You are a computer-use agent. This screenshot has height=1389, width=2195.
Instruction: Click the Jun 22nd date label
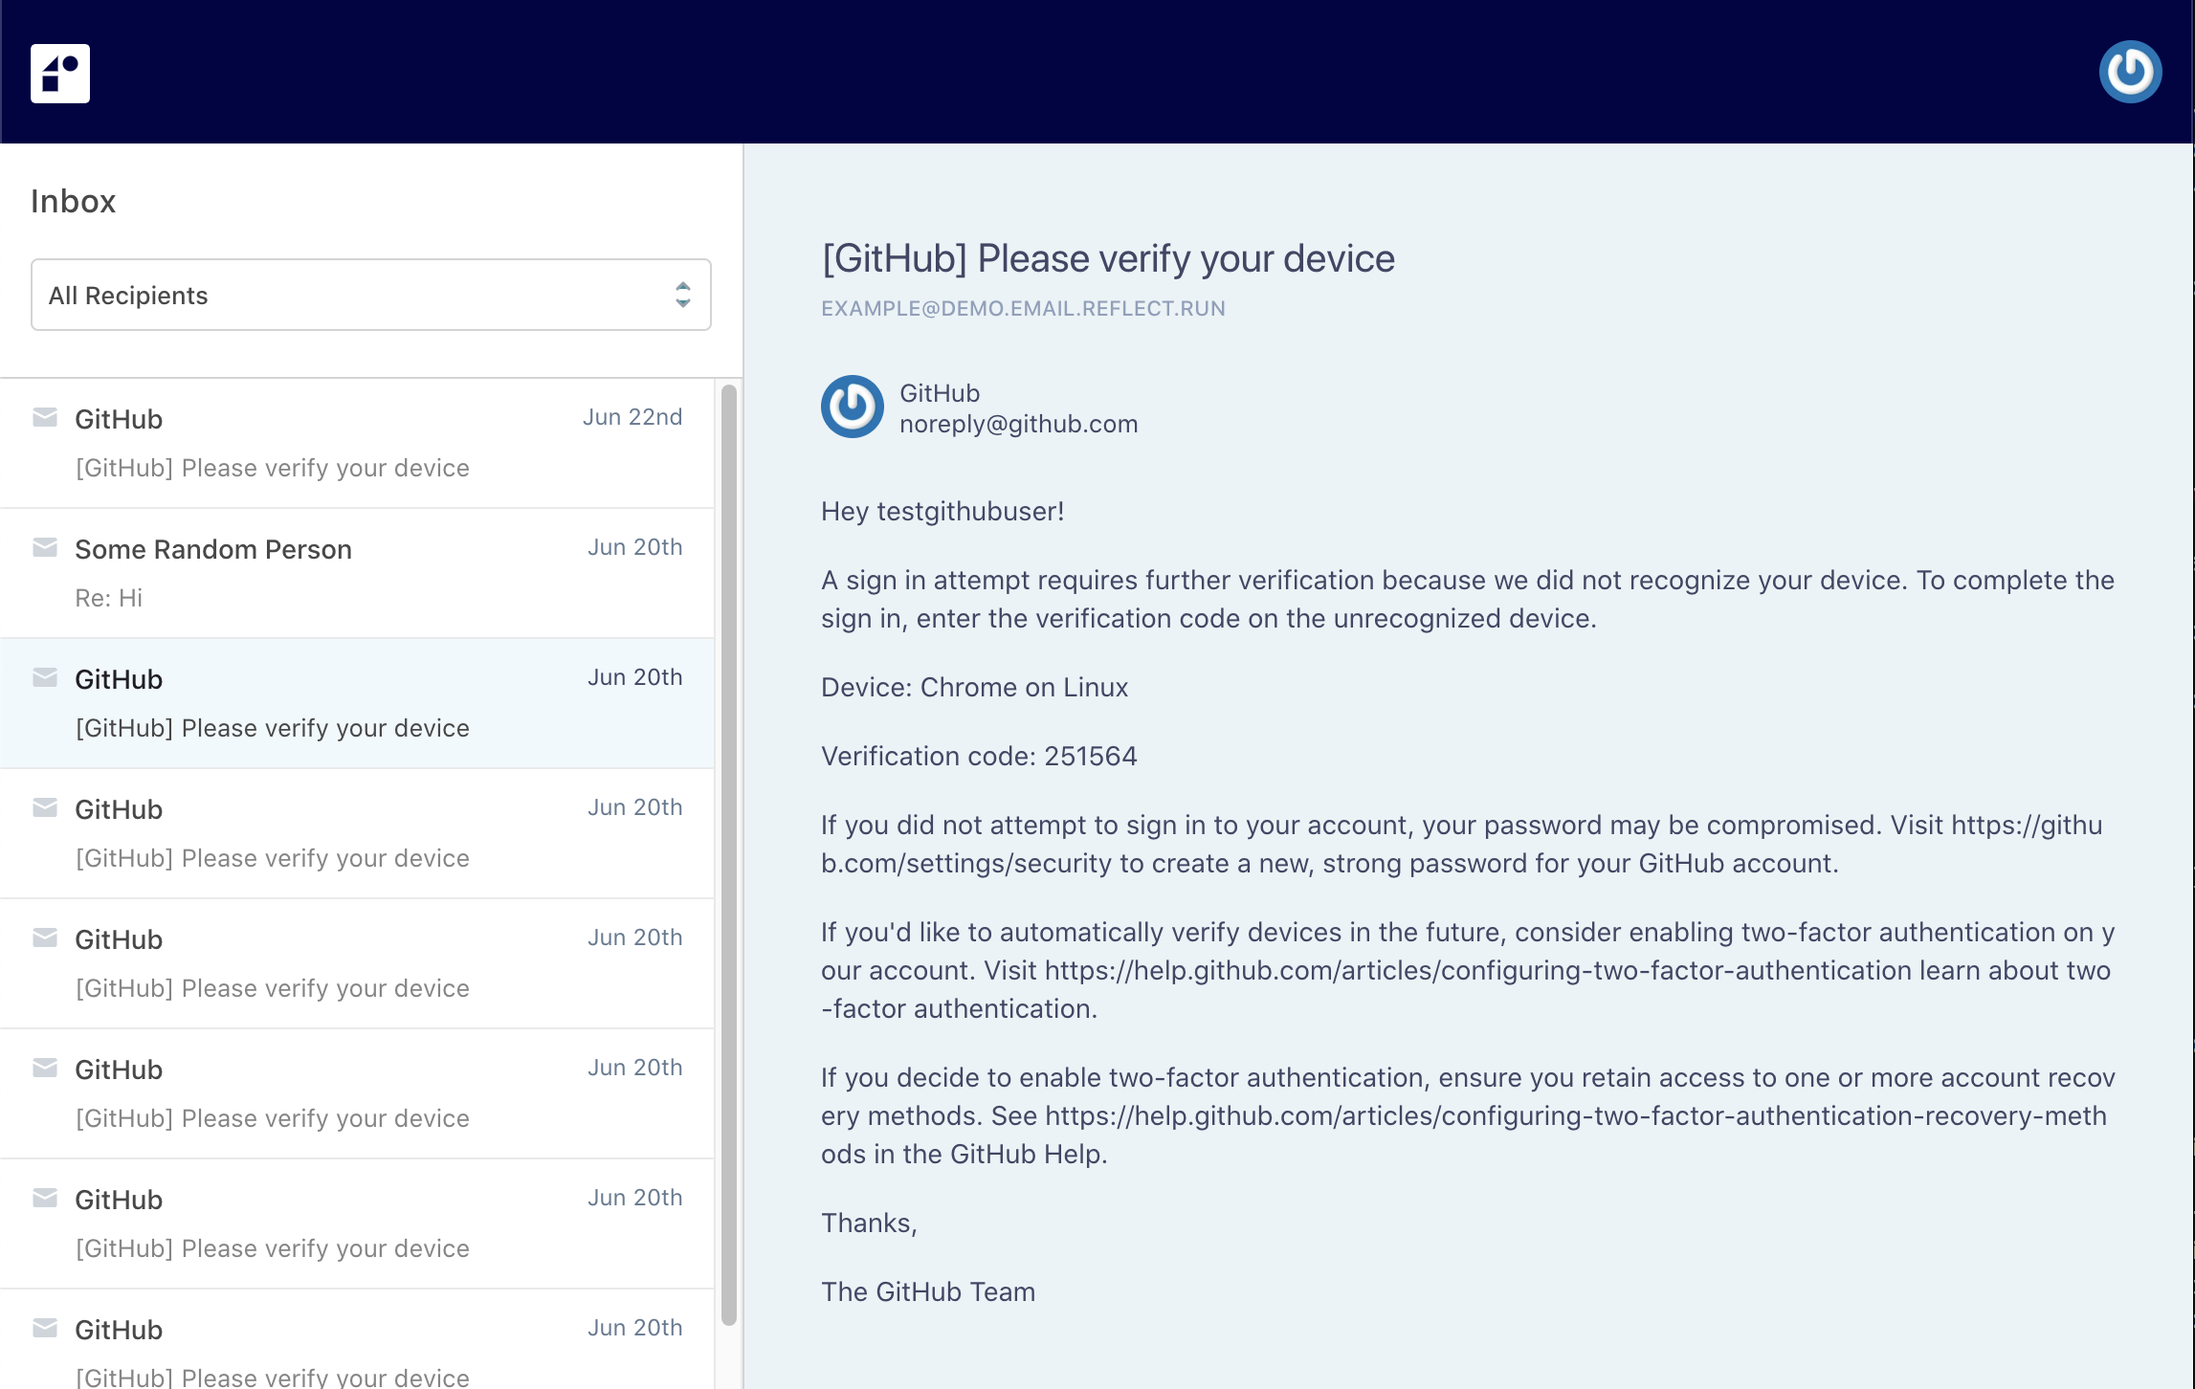[x=632, y=417]
